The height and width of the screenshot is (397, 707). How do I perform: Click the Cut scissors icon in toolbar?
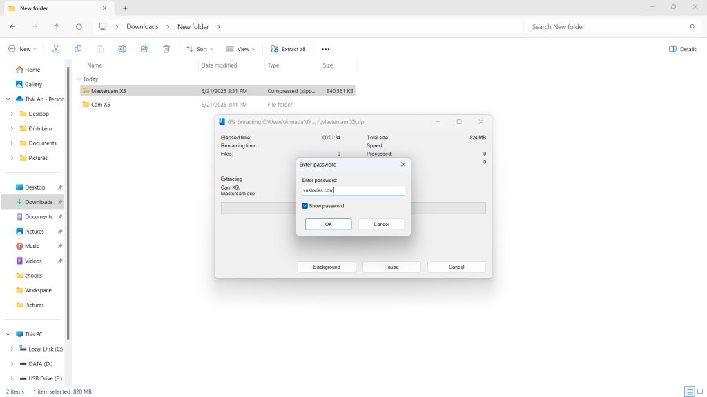pos(56,49)
